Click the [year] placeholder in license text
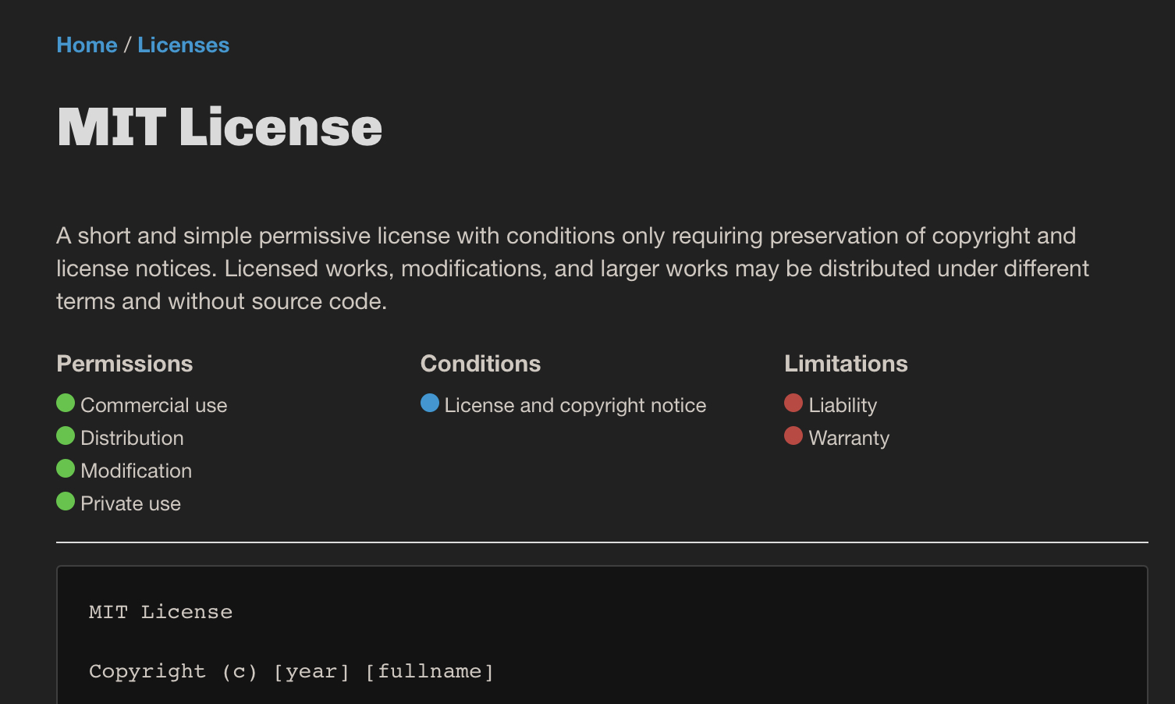 [311, 672]
